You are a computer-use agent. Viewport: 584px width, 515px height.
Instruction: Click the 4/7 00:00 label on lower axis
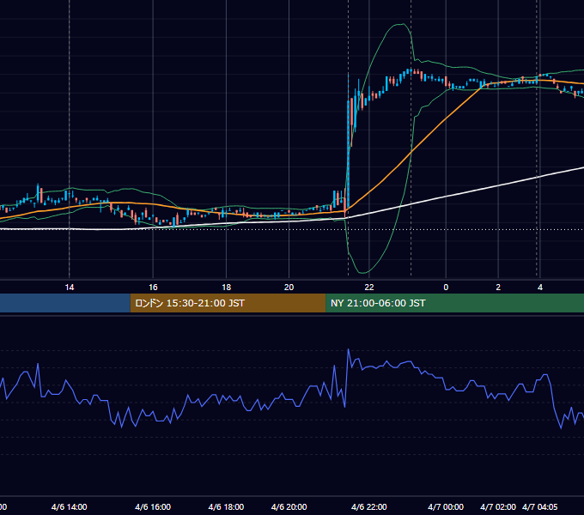coord(446,506)
